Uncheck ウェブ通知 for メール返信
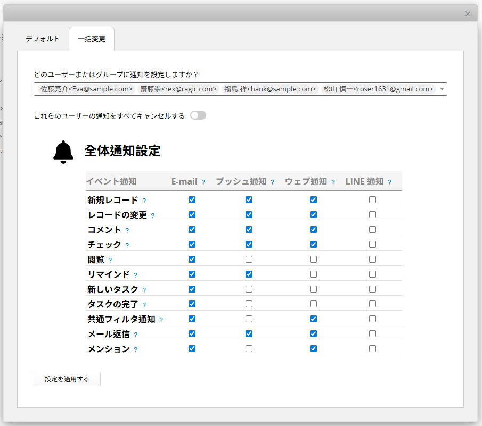The height and width of the screenshot is (426, 482). tap(313, 333)
